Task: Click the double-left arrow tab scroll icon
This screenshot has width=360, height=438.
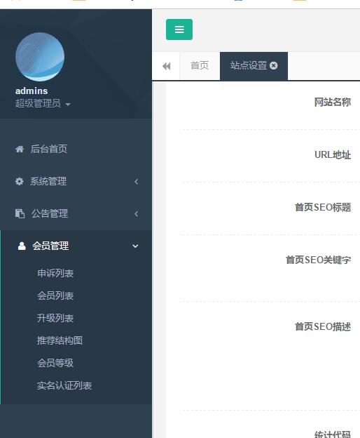Action: coord(167,66)
